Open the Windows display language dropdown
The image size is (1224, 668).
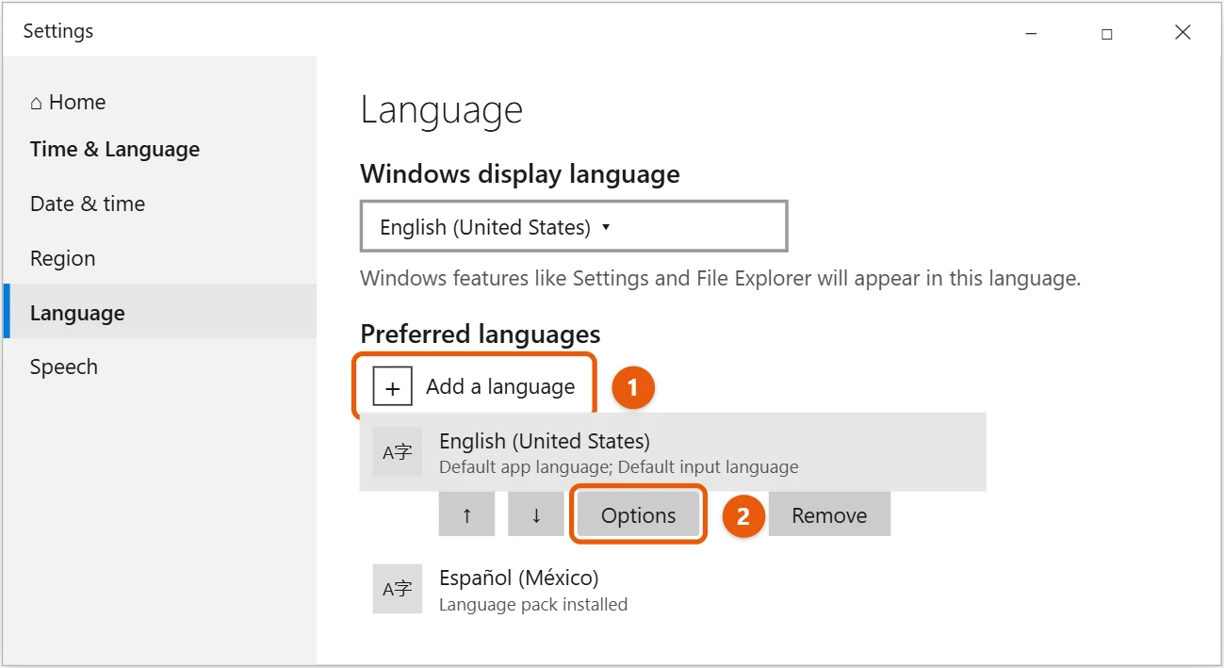tap(574, 226)
